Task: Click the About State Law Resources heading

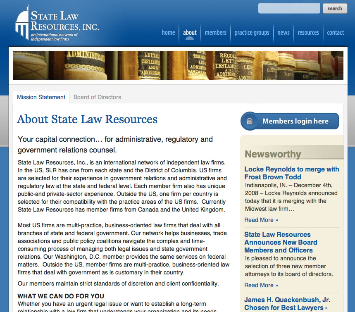Action: (87, 119)
